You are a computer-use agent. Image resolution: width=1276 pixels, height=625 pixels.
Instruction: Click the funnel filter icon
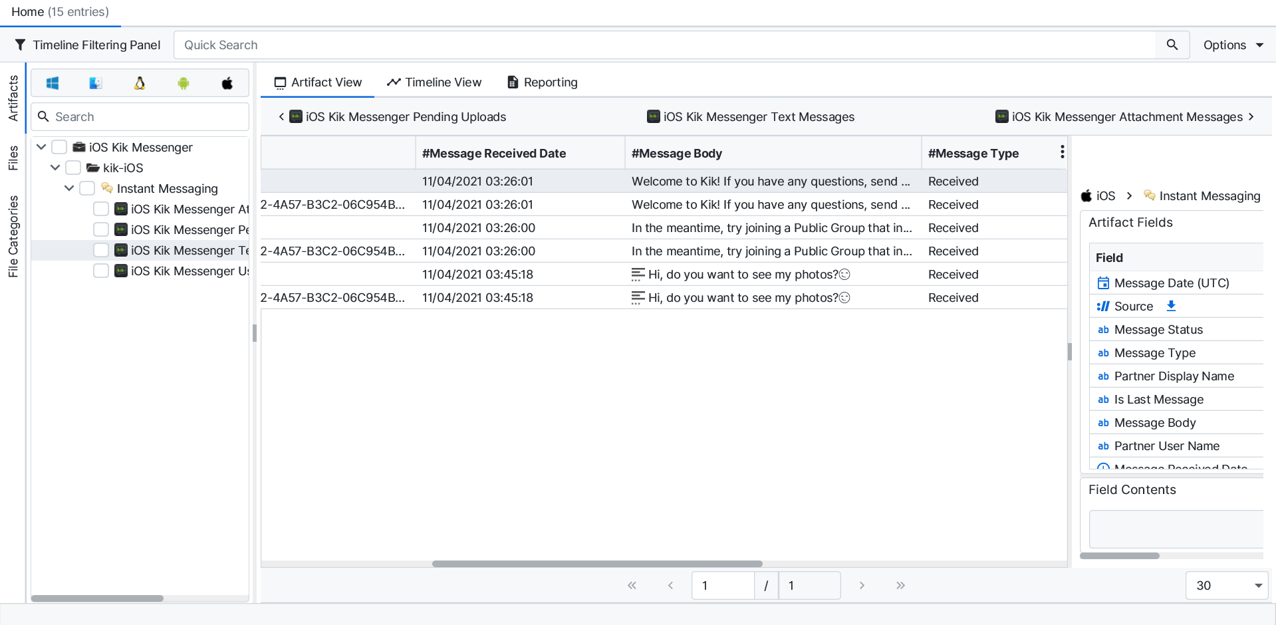pos(20,45)
